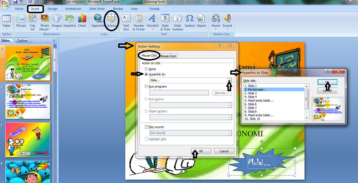
Task: Open the Photo Album dropdown arrow
Action: (50, 29)
